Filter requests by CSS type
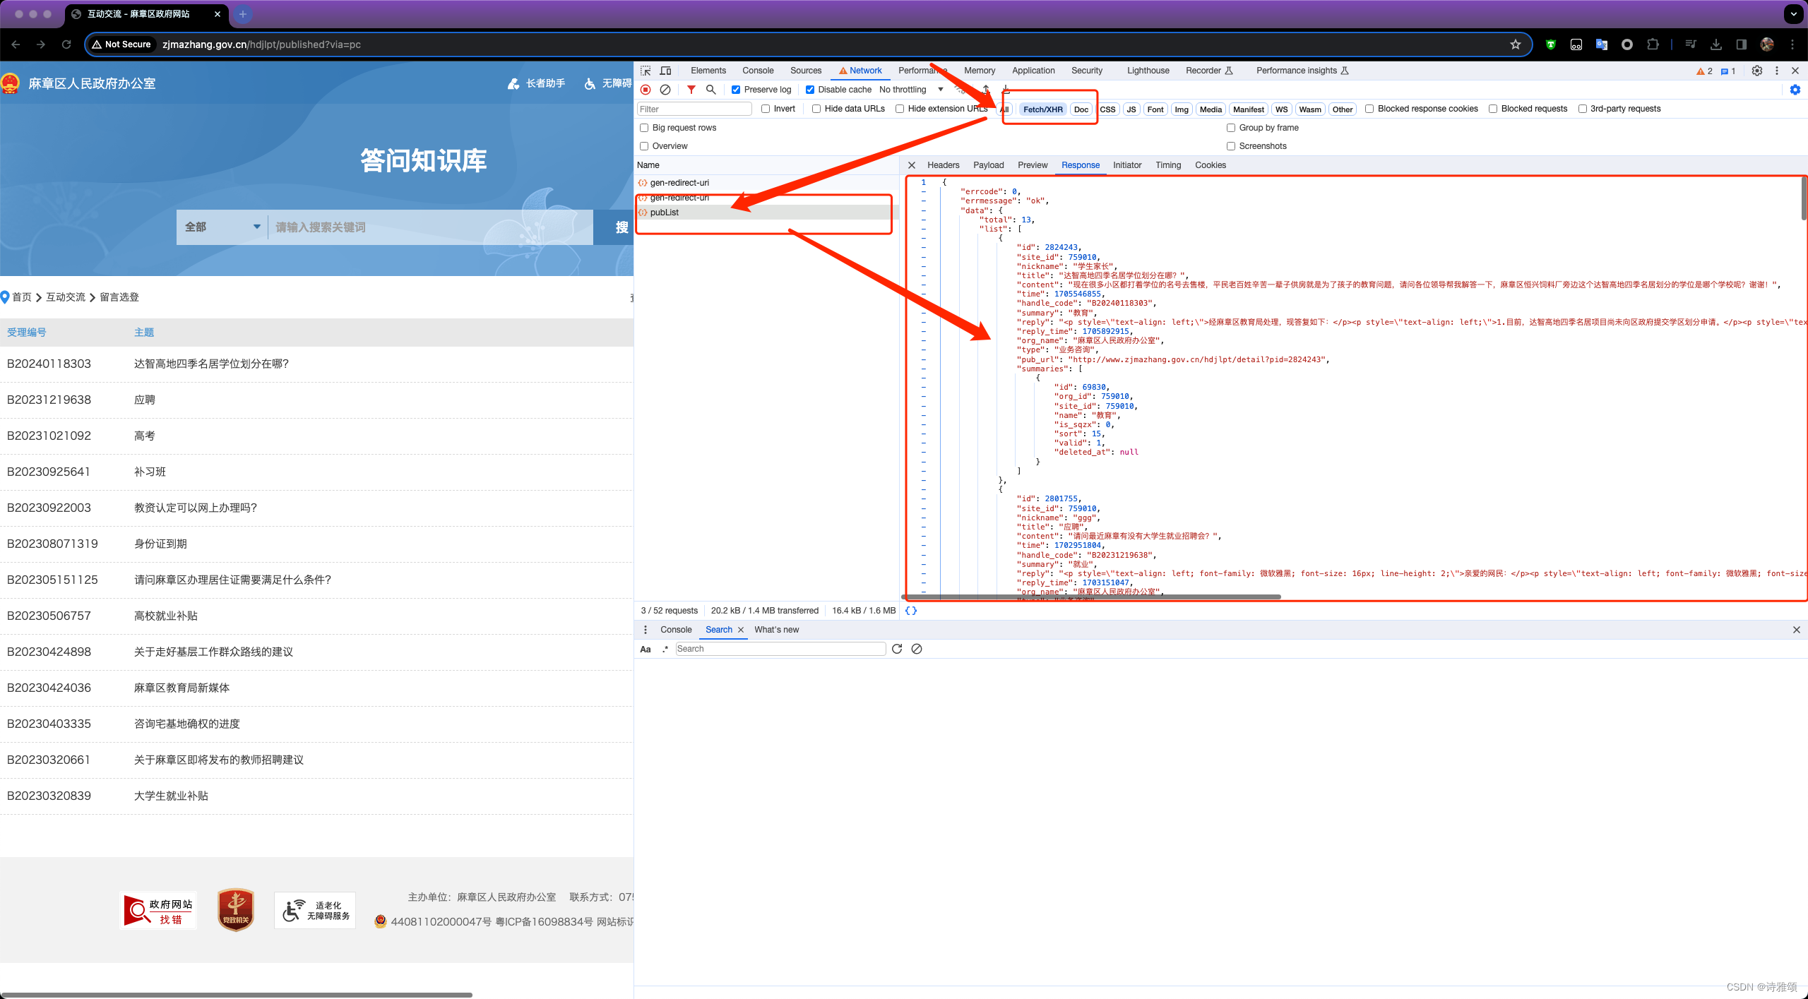Image resolution: width=1808 pixels, height=999 pixels. pyautogui.click(x=1108, y=109)
